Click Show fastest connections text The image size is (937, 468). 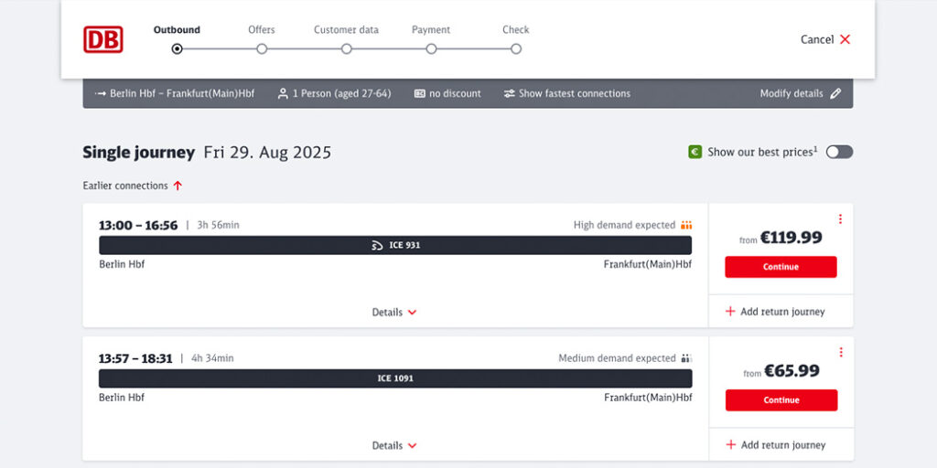click(x=575, y=94)
